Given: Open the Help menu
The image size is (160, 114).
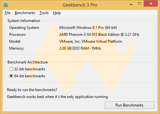Looking at the screenshot, I should (x=57, y=13).
